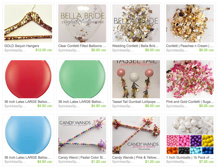Select the Peaches n Cream confetti thumbnail
Image resolution: width=218 pixels, height=168 pixels.
click(190, 23)
